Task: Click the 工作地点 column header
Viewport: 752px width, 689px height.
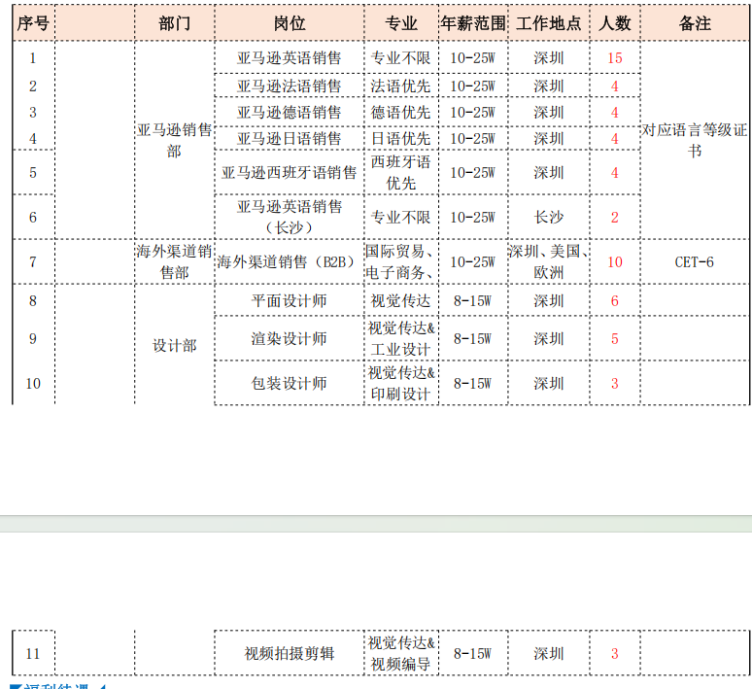Action: click(549, 23)
